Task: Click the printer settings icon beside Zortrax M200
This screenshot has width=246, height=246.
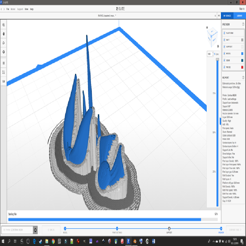Action: 35,230
